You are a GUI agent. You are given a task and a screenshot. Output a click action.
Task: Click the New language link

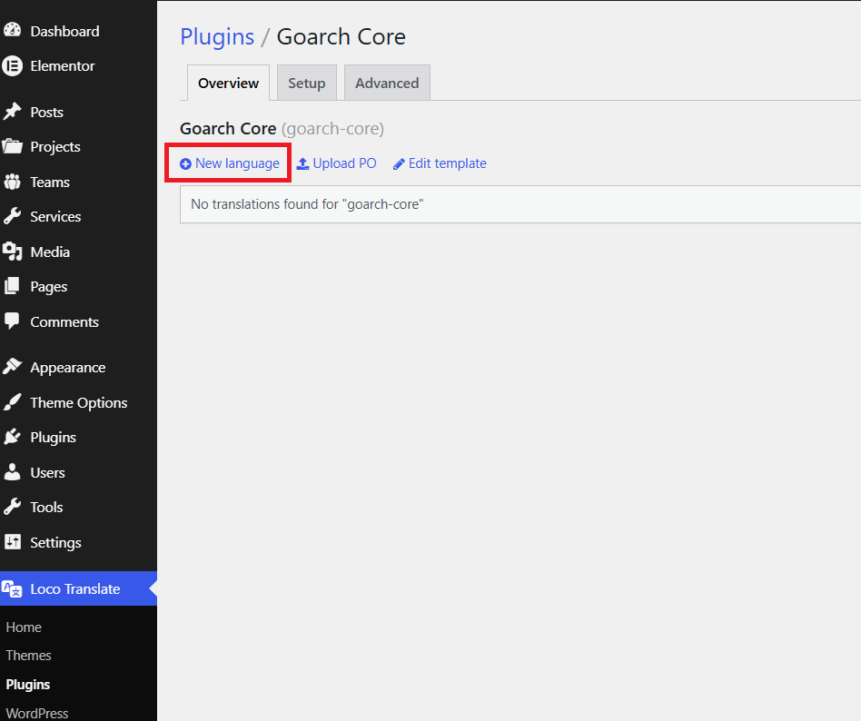click(230, 163)
